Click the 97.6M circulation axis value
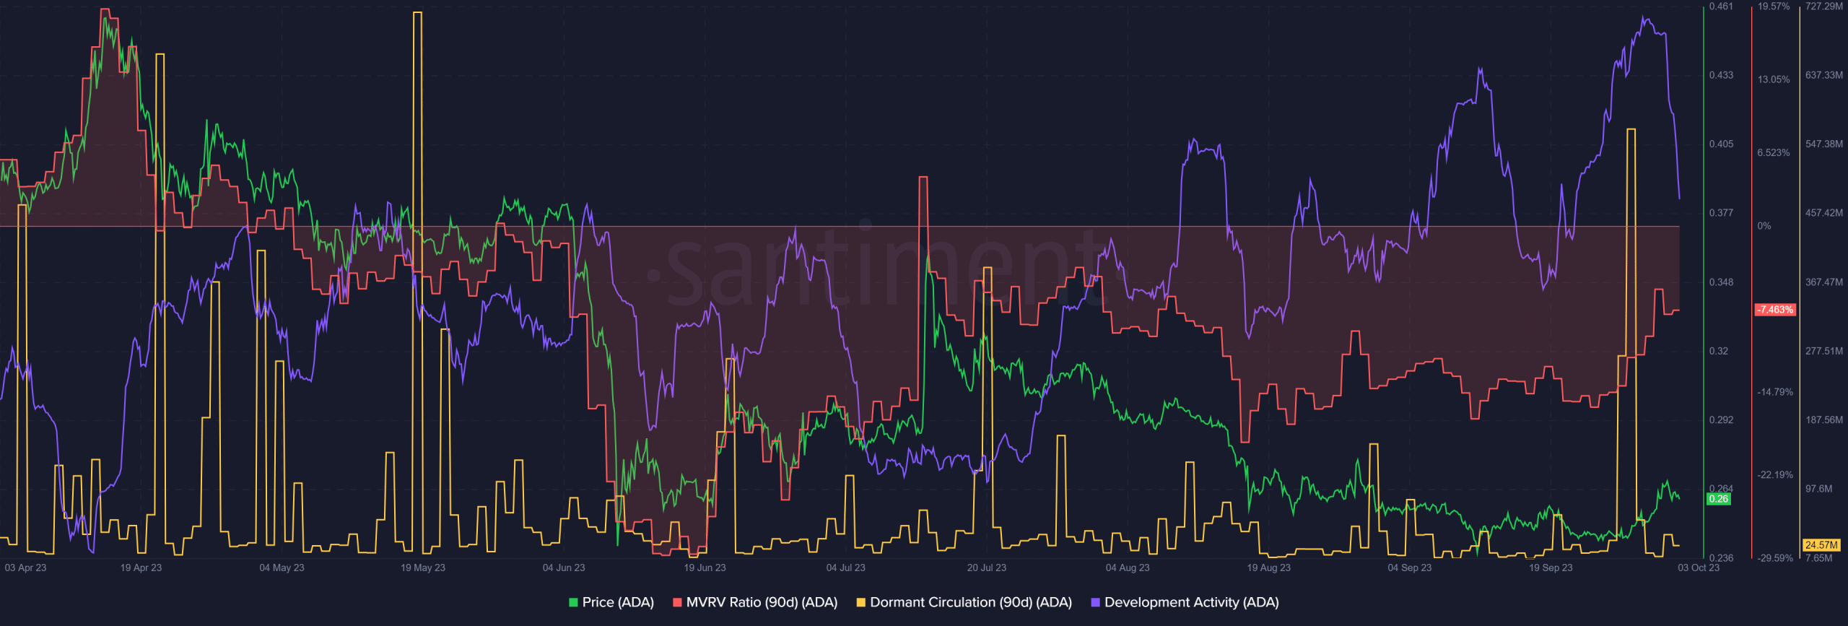This screenshot has height=626, width=1848. click(x=1818, y=489)
